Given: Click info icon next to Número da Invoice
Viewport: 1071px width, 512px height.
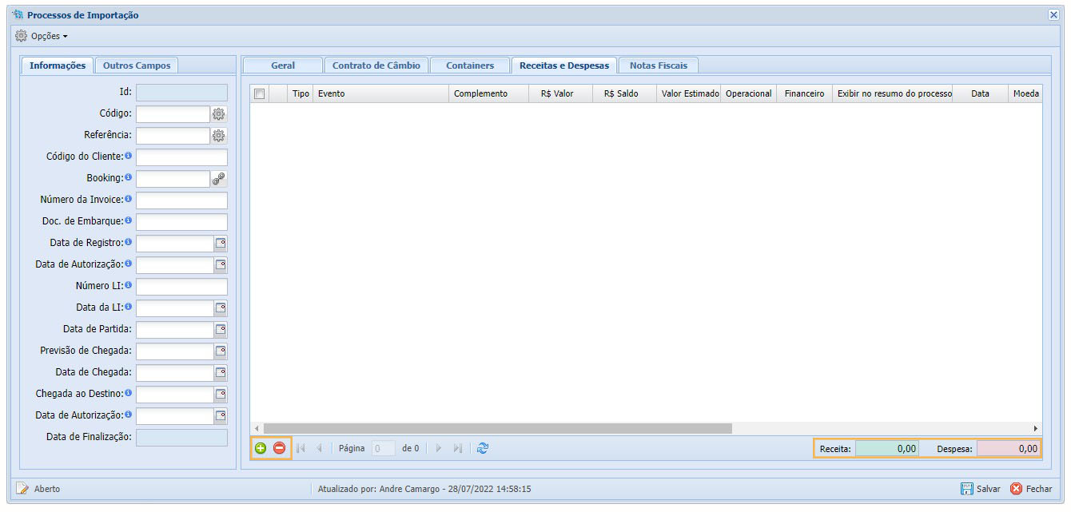Looking at the screenshot, I should click(129, 198).
